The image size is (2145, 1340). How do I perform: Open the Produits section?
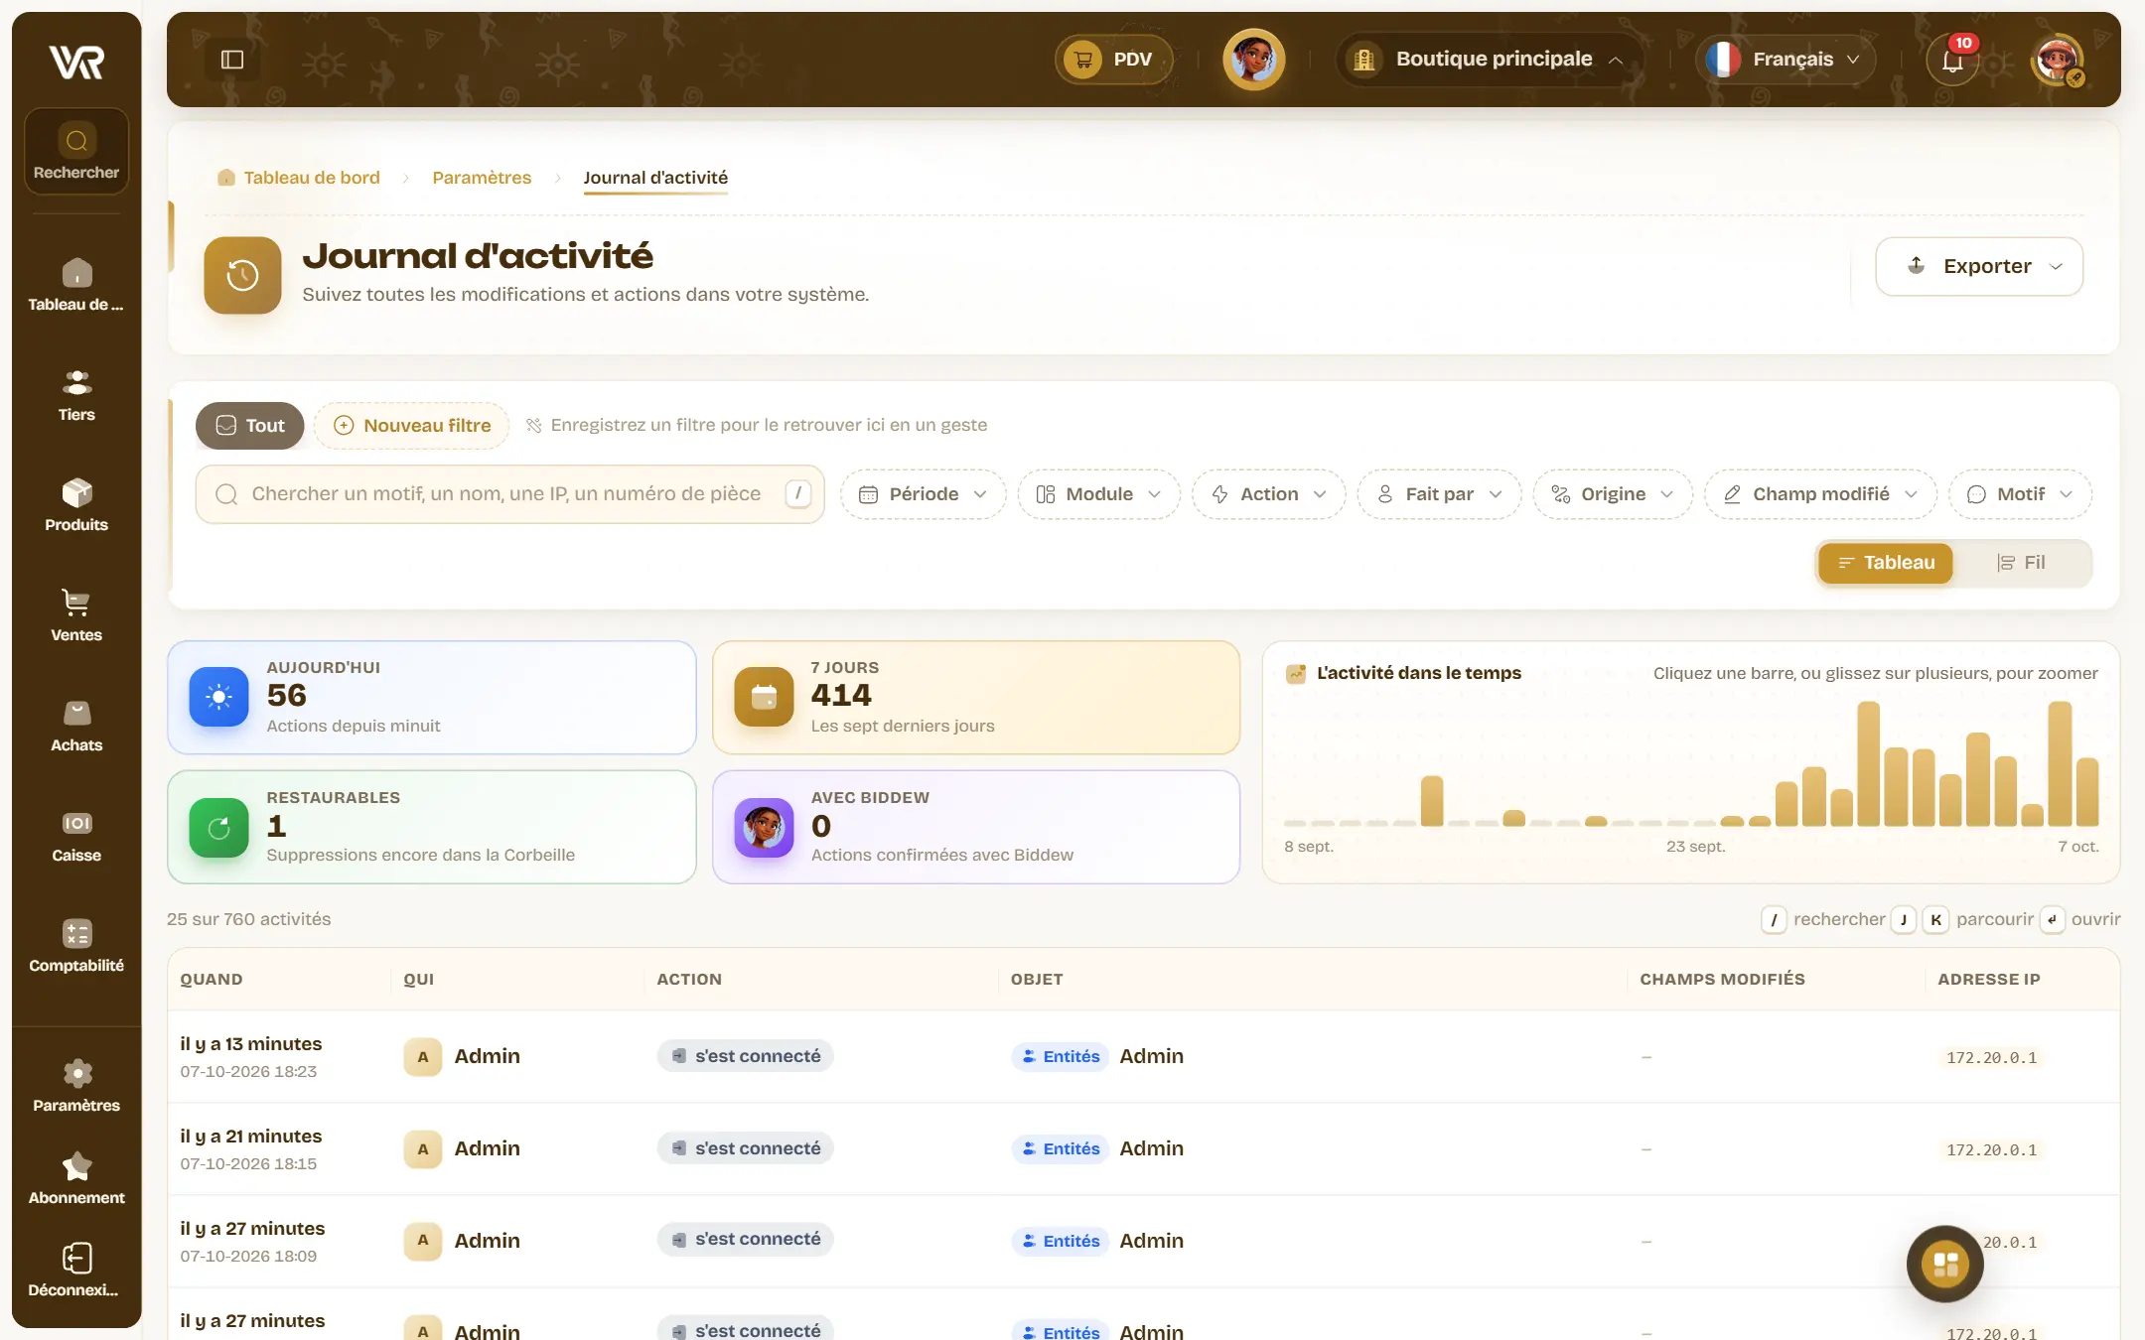click(76, 506)
